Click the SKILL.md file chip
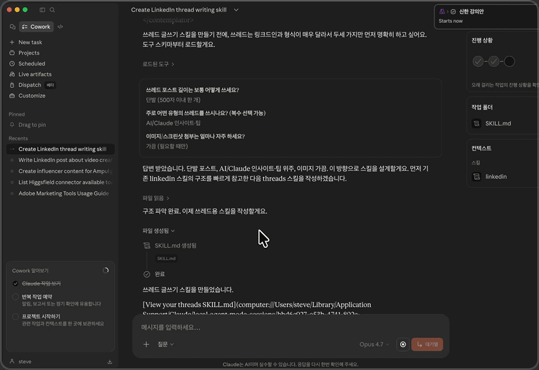 click(166, 258)
